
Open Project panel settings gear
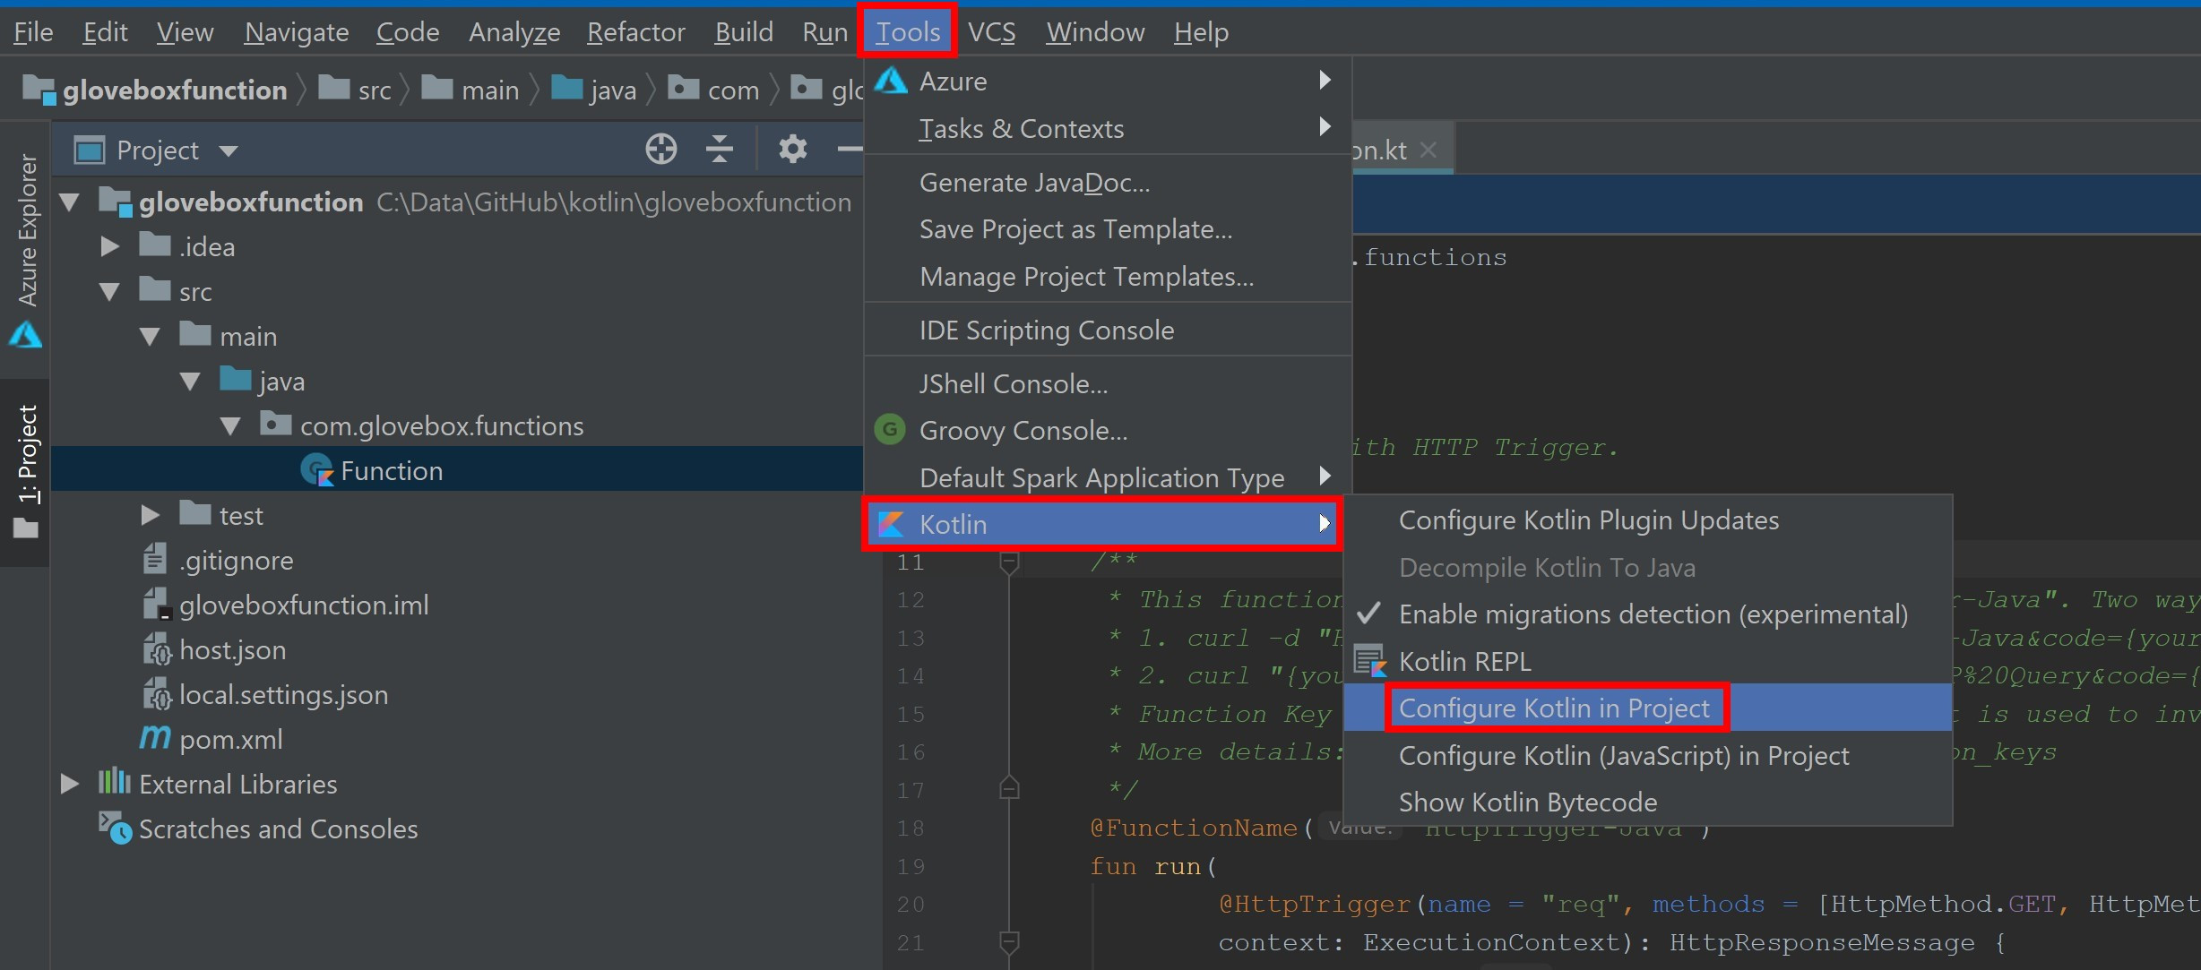pyautogui.click(x=792, y=149)
